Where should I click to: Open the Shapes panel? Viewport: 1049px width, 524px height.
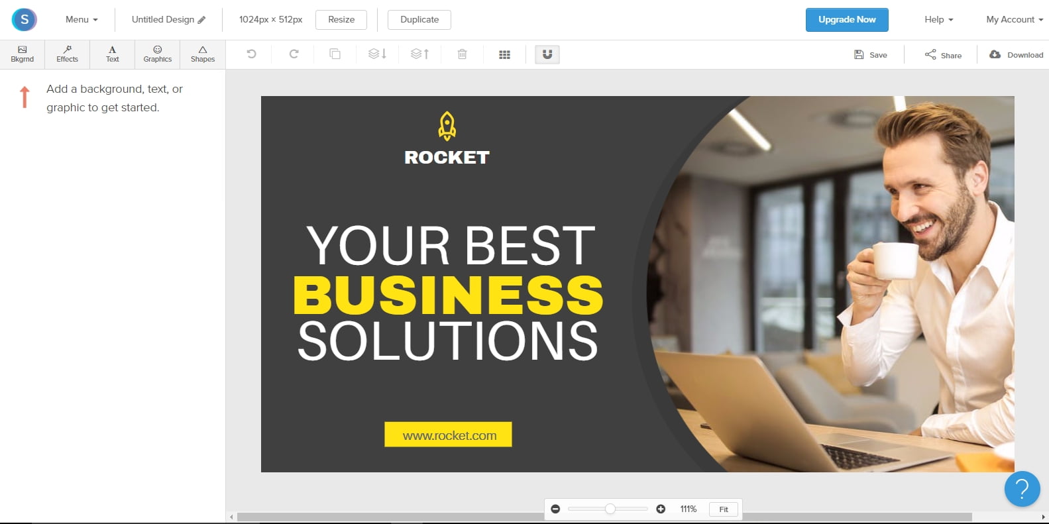click(203, 54)
